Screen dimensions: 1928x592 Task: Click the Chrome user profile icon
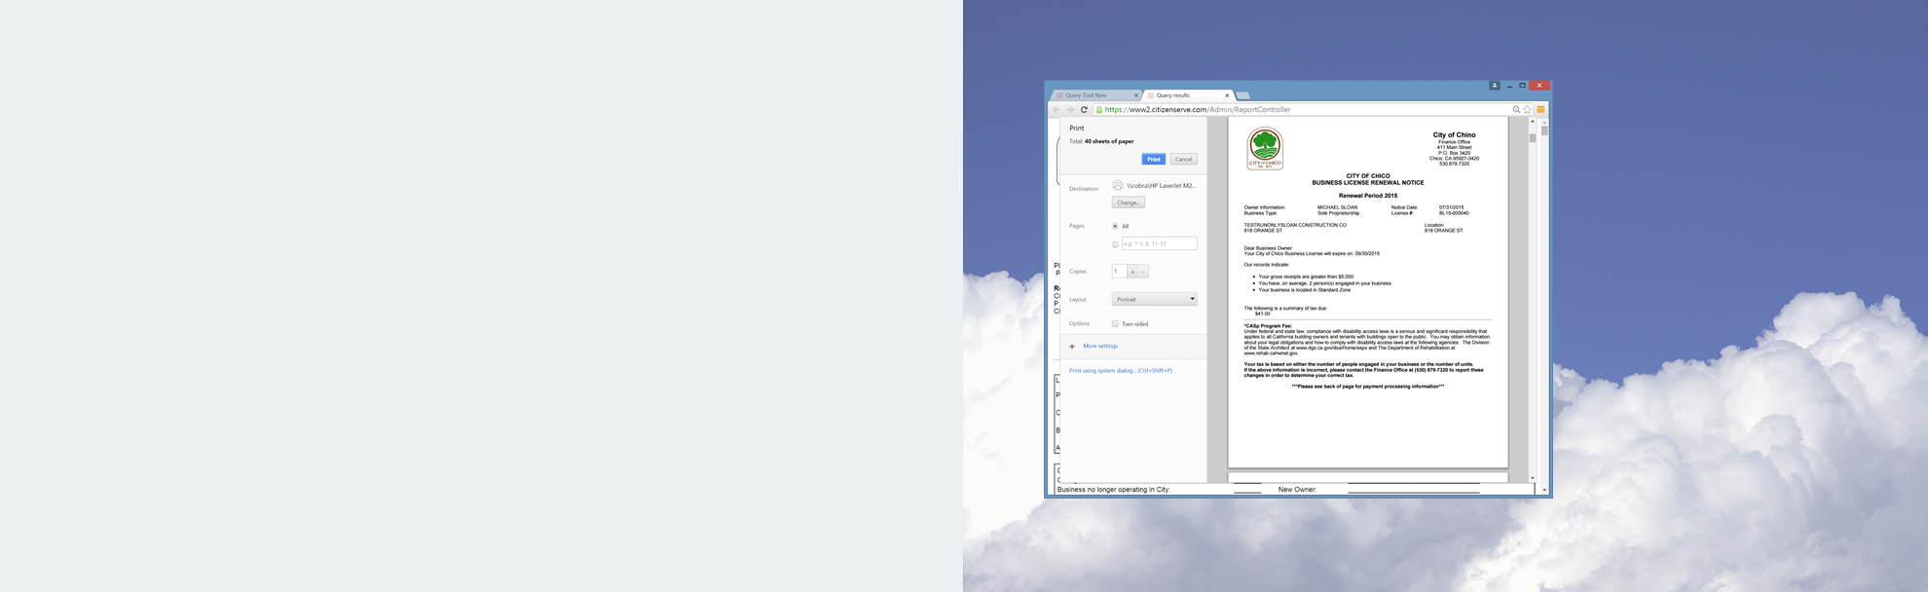[1494, 86]
